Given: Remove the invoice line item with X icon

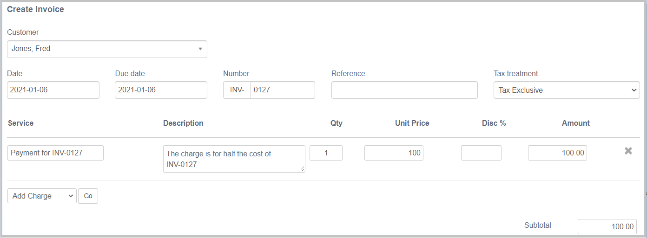Looking at the screenshot, I should click(x=628, y=151).
